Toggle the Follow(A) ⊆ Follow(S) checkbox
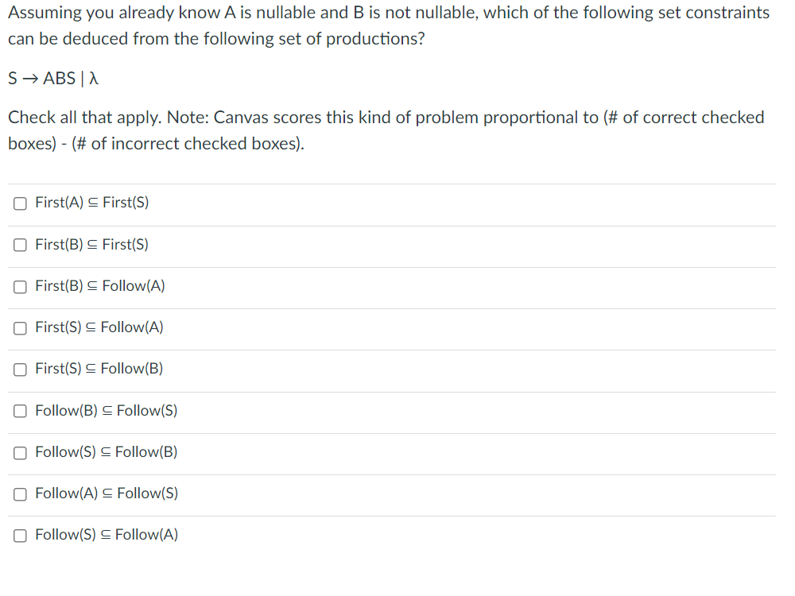 pos(21,494)
